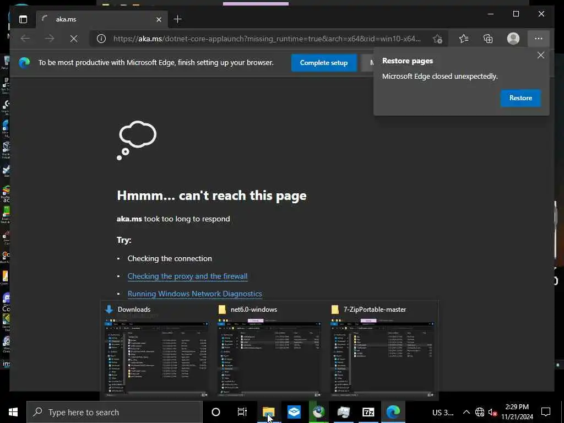Viewport: 564px width, 423px height.
Task: View site information icon in address bar
Action: pos(101,39)
